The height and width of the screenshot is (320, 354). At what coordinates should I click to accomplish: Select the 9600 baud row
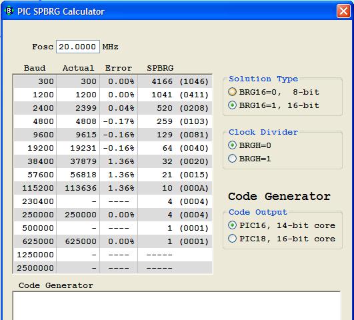click(113, 135)
